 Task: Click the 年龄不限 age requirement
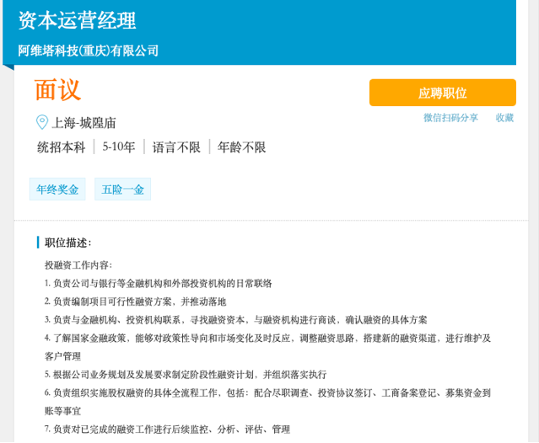pos(242,147)
